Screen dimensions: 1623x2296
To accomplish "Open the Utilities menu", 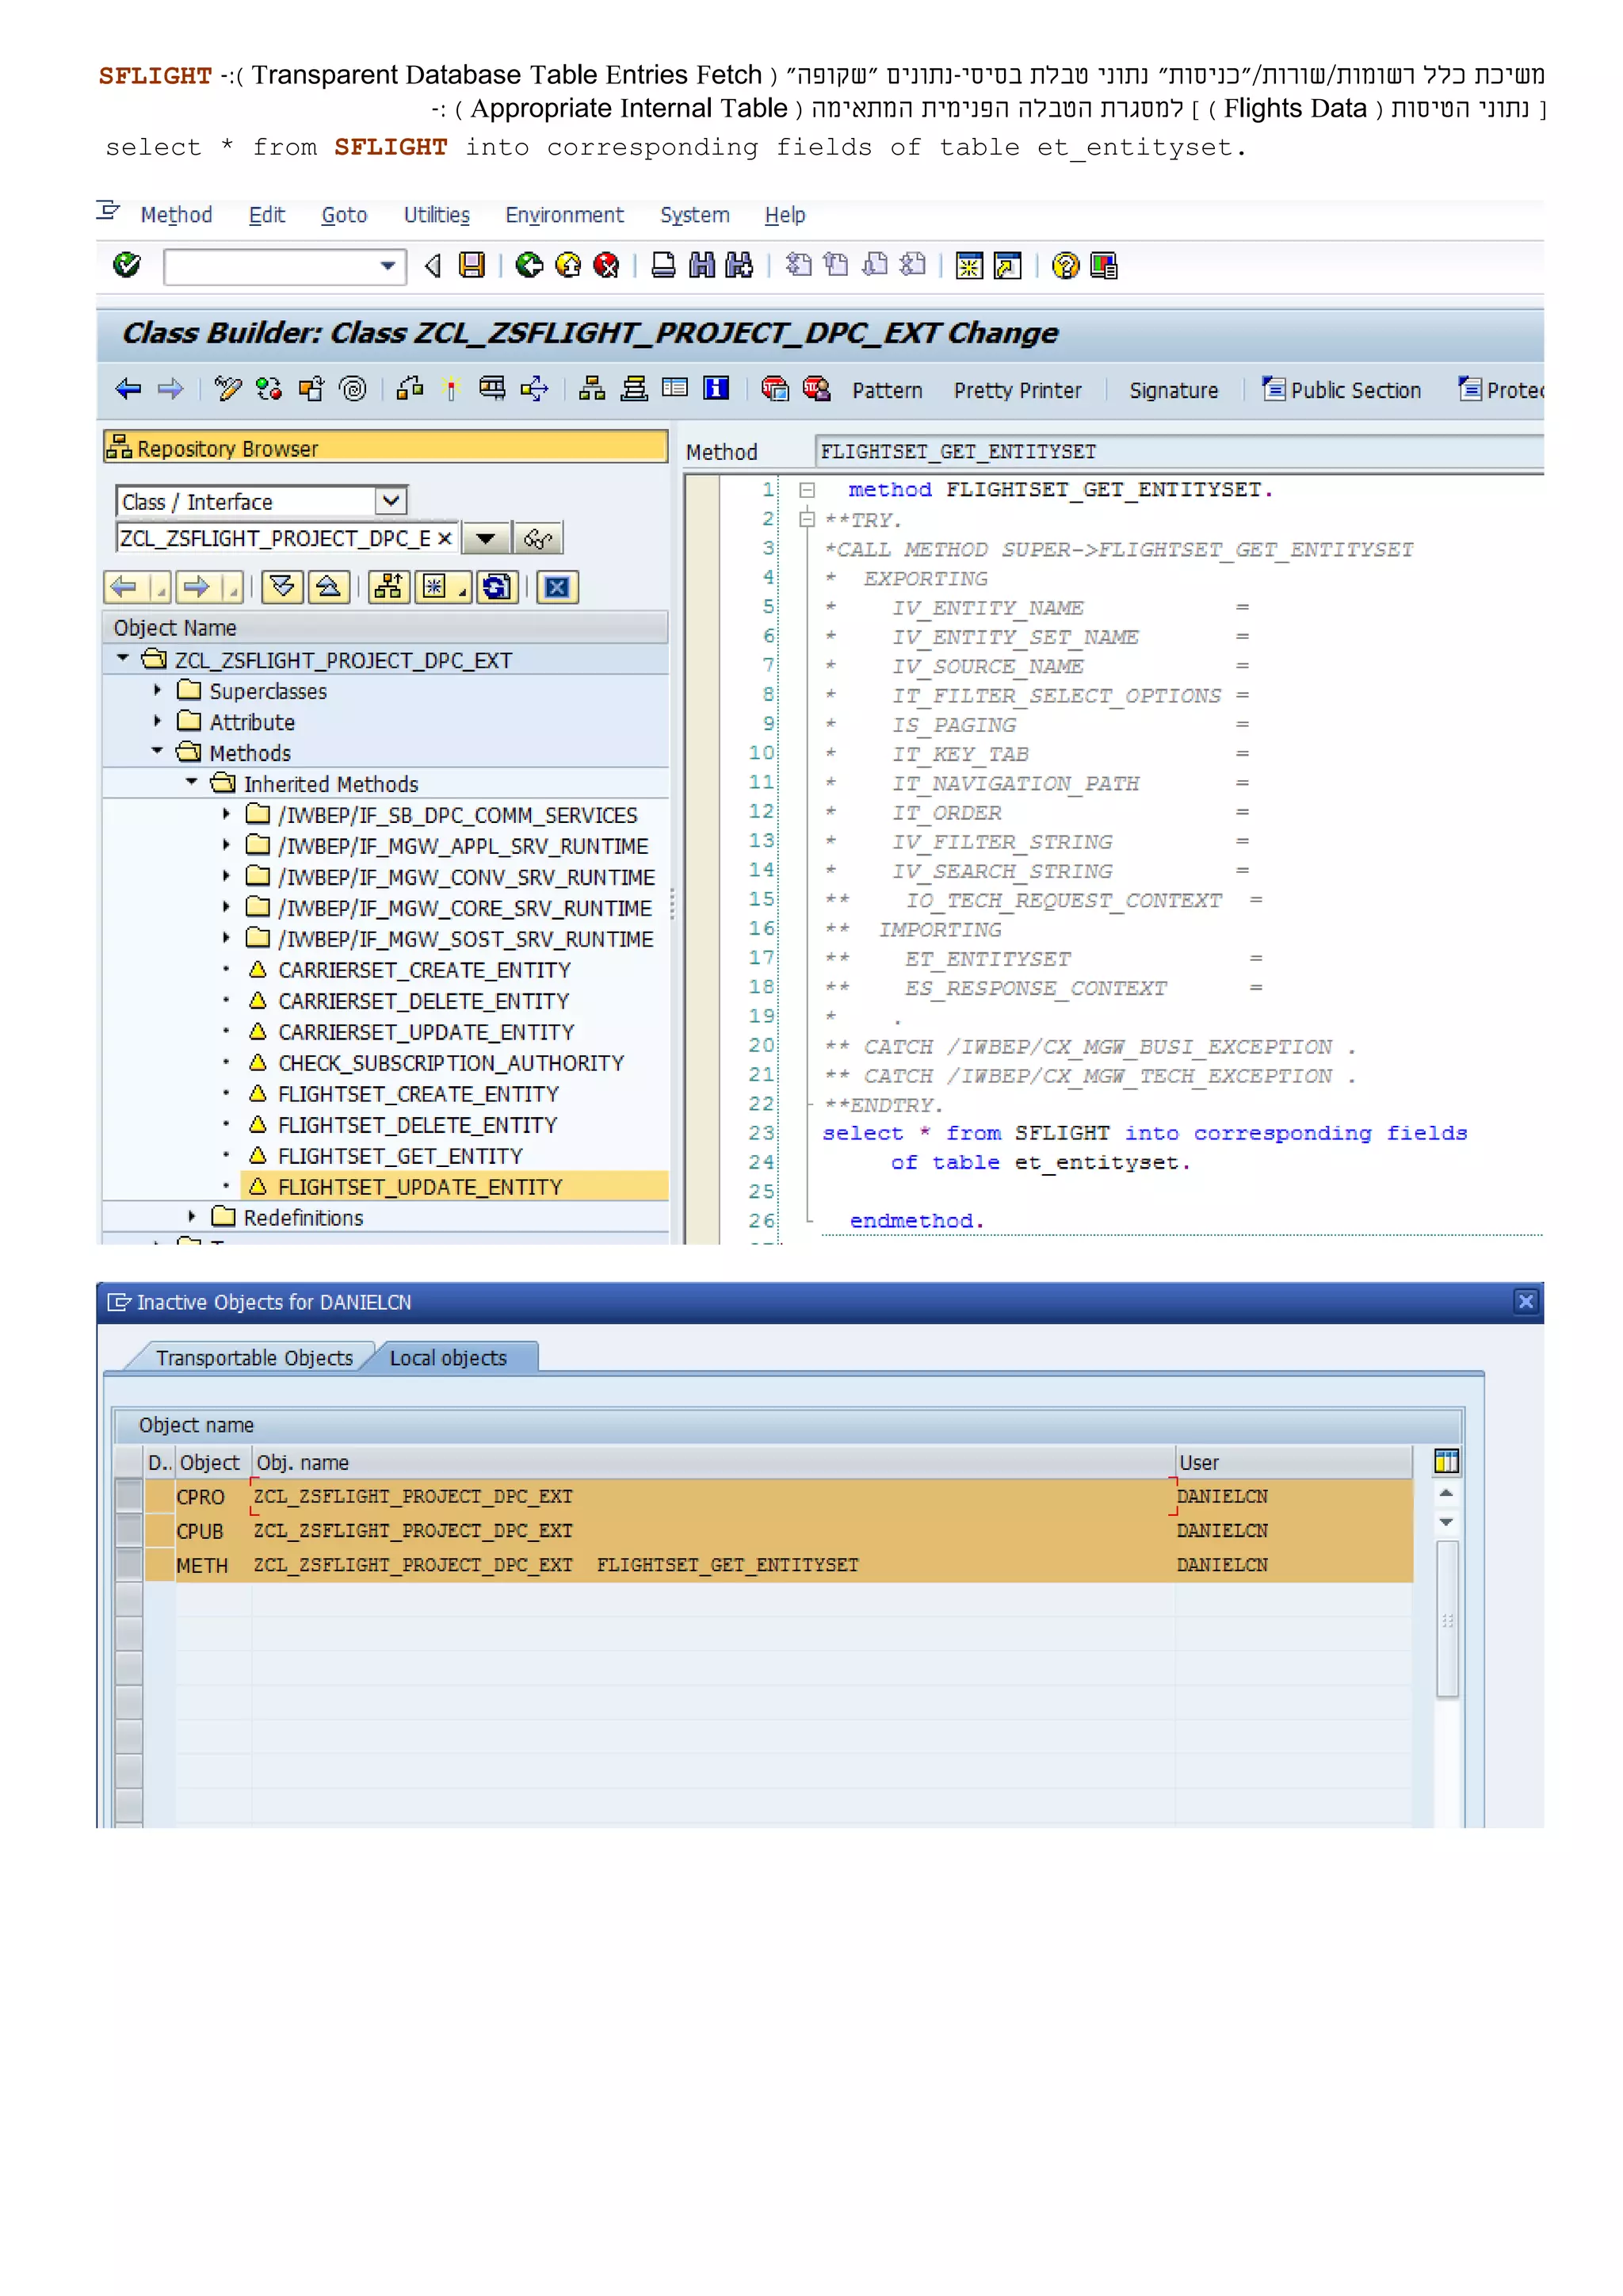I will pyautogui.click(x=436, y=215).
